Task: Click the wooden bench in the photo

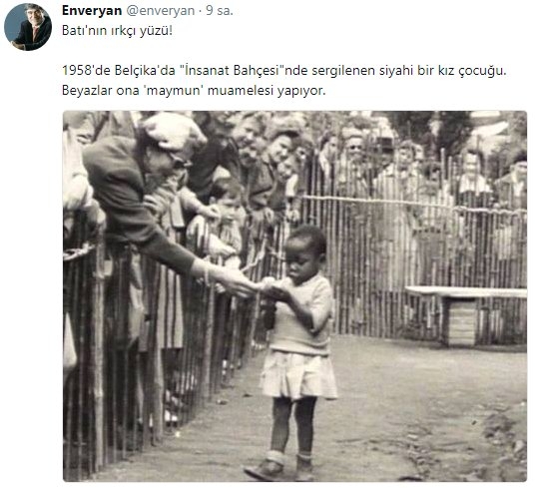Action: tap(465, 314)
